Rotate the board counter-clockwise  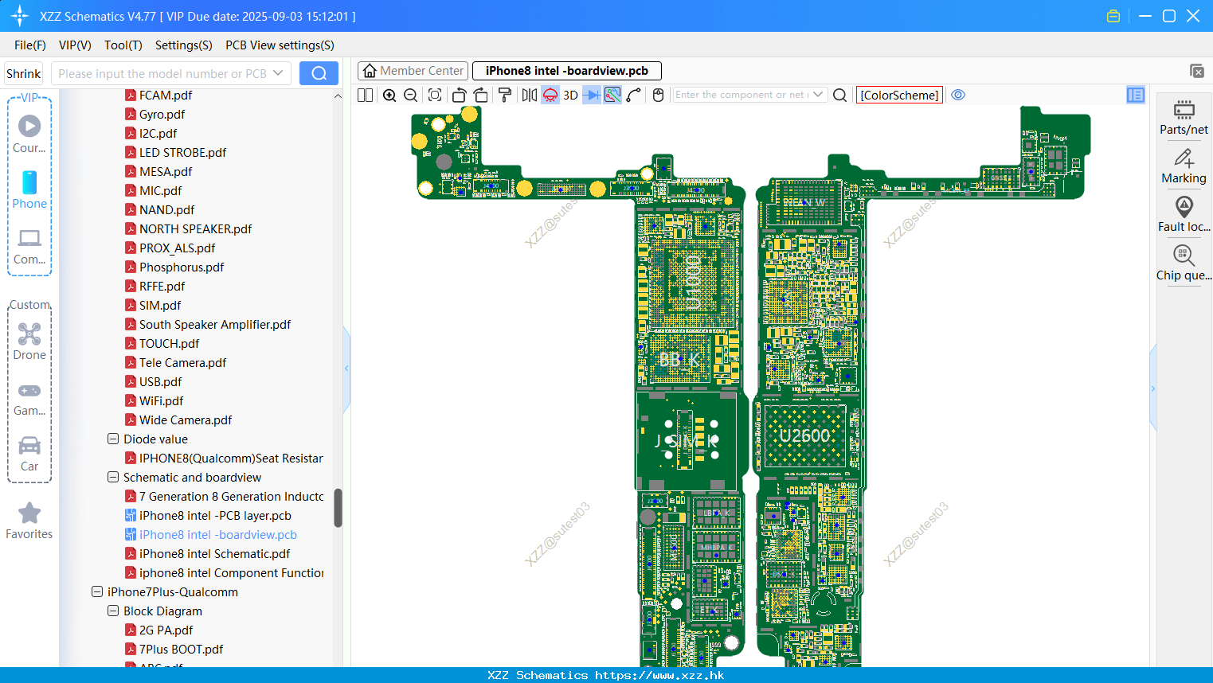pos(459,95)
